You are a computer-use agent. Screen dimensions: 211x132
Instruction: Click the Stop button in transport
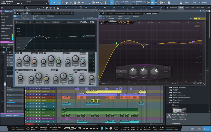pos(102,128)
